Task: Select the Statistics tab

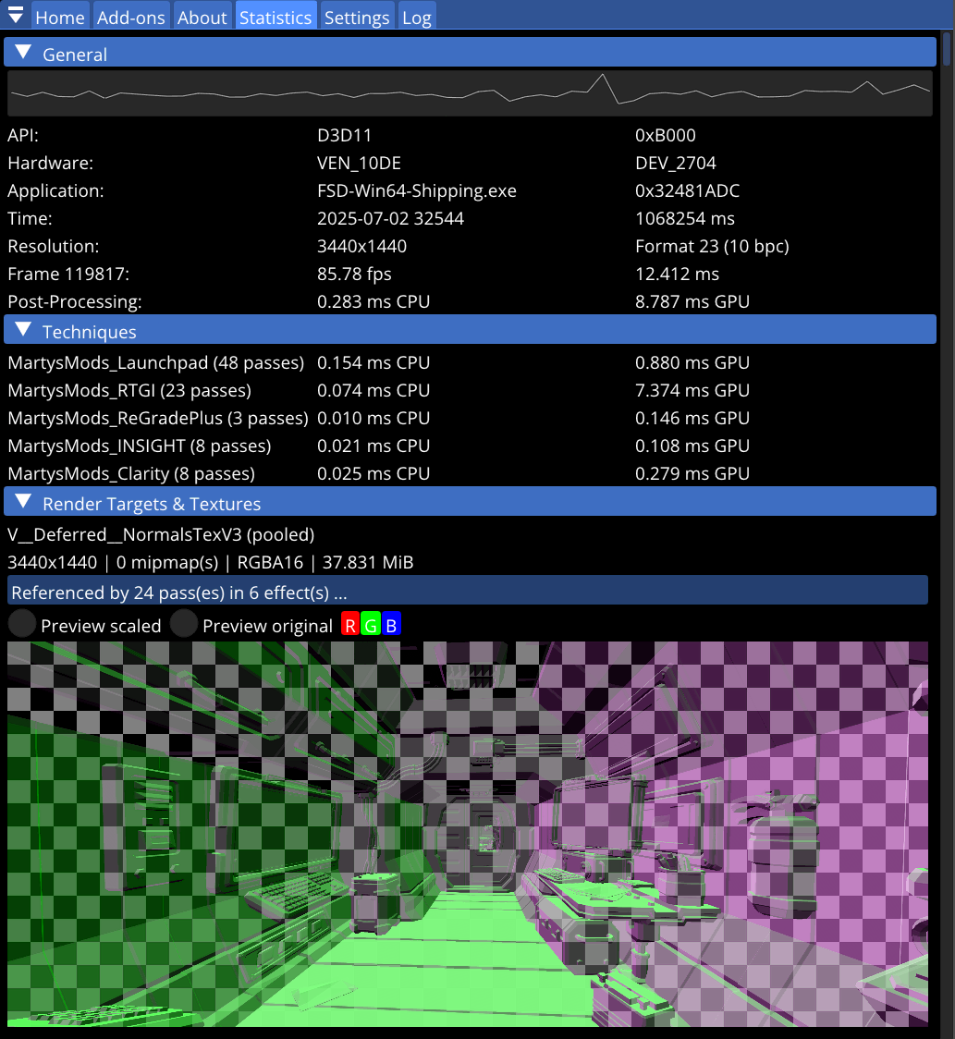Action: point(275,17)
